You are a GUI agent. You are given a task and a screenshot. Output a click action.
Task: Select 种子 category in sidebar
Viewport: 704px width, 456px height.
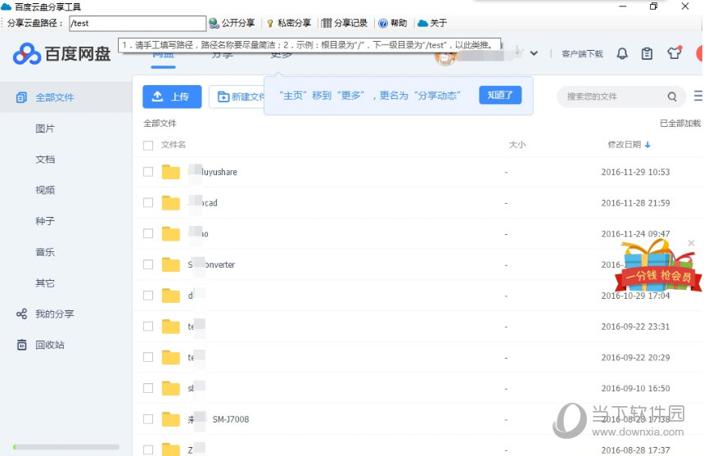(45, 221)
